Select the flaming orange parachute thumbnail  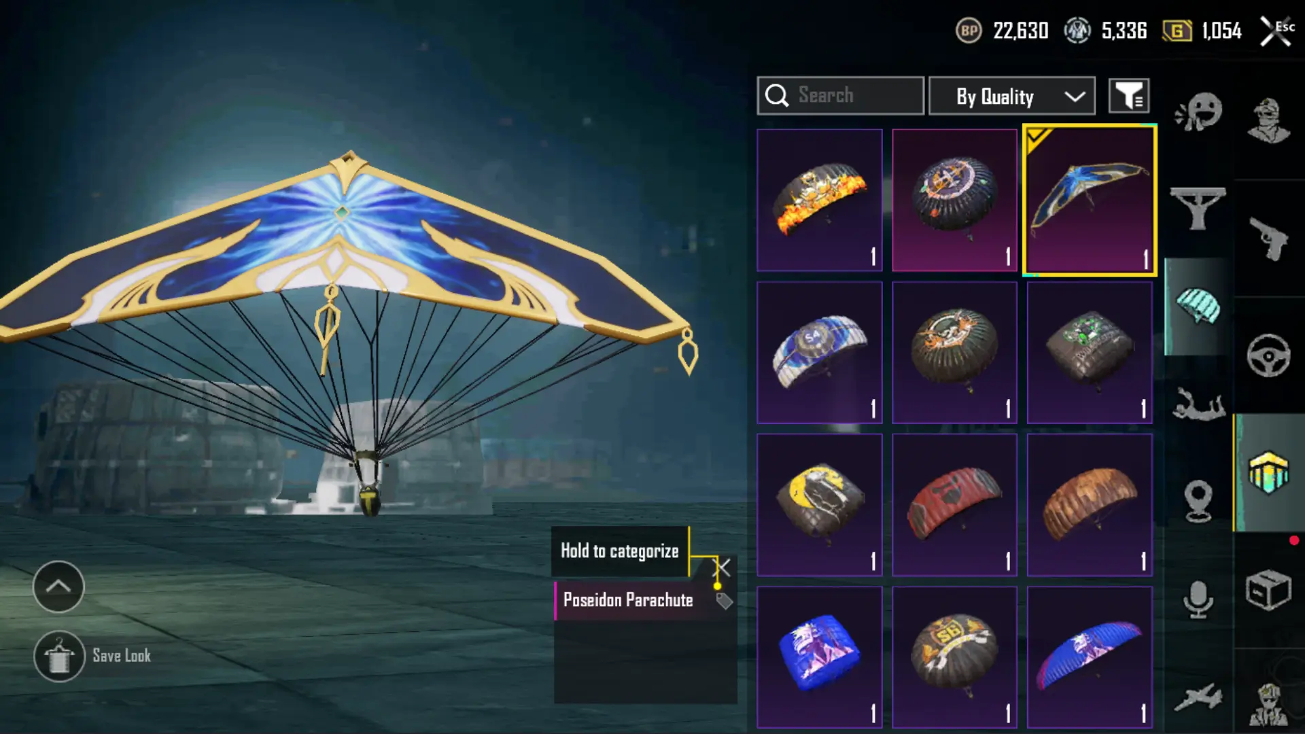820,200
